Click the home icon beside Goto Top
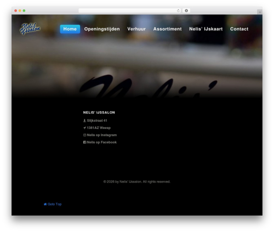Image resolution: width=274 pixels, height=232 pixels. pos(45,204)
